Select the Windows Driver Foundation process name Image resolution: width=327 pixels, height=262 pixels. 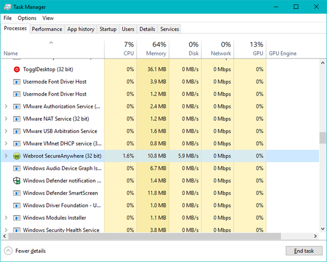coord(62,206)
